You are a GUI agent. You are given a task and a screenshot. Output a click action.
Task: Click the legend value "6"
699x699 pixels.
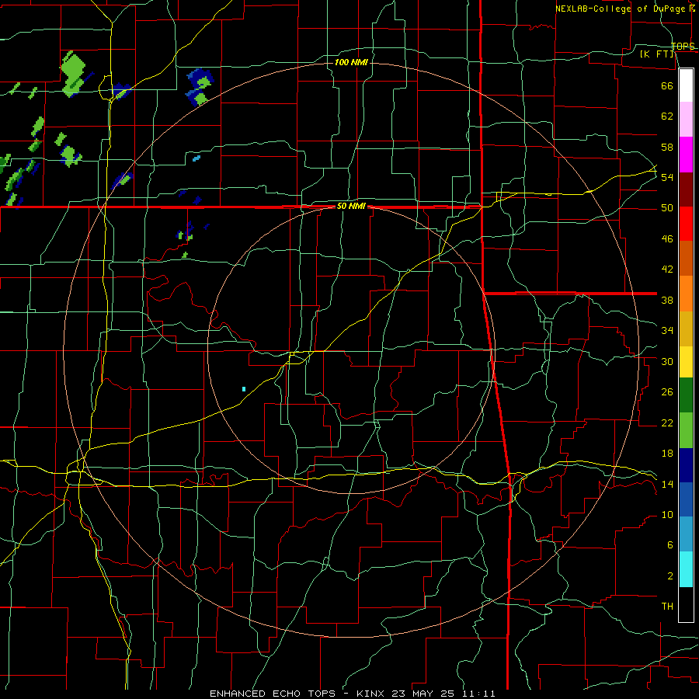(669, 544)
